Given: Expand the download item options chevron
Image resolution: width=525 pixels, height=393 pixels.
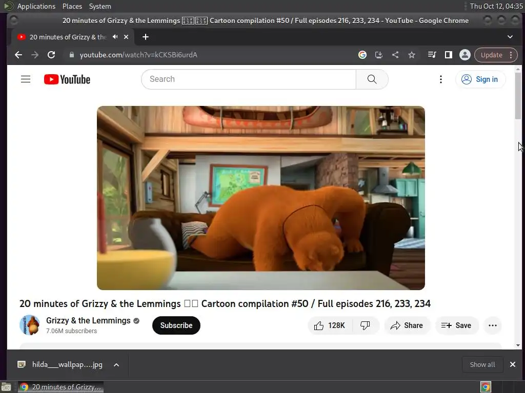Looking at the screenshot, I should (x=116, y=364).
